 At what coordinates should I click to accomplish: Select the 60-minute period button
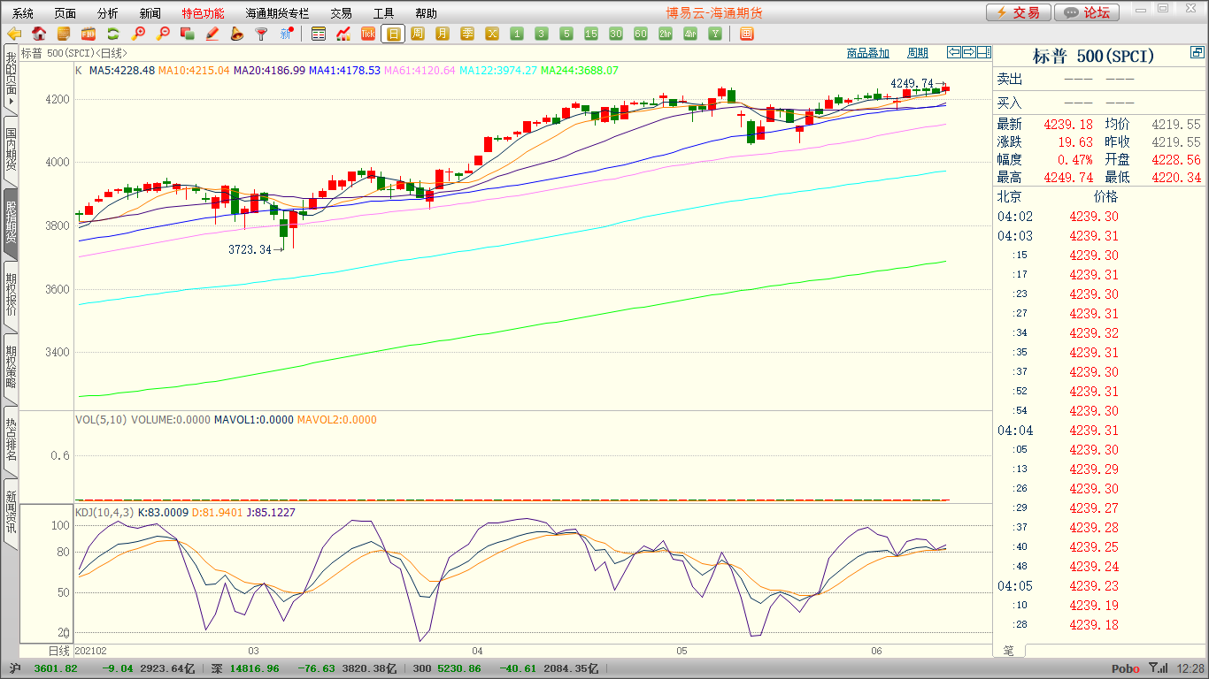(x=641, y=34)
